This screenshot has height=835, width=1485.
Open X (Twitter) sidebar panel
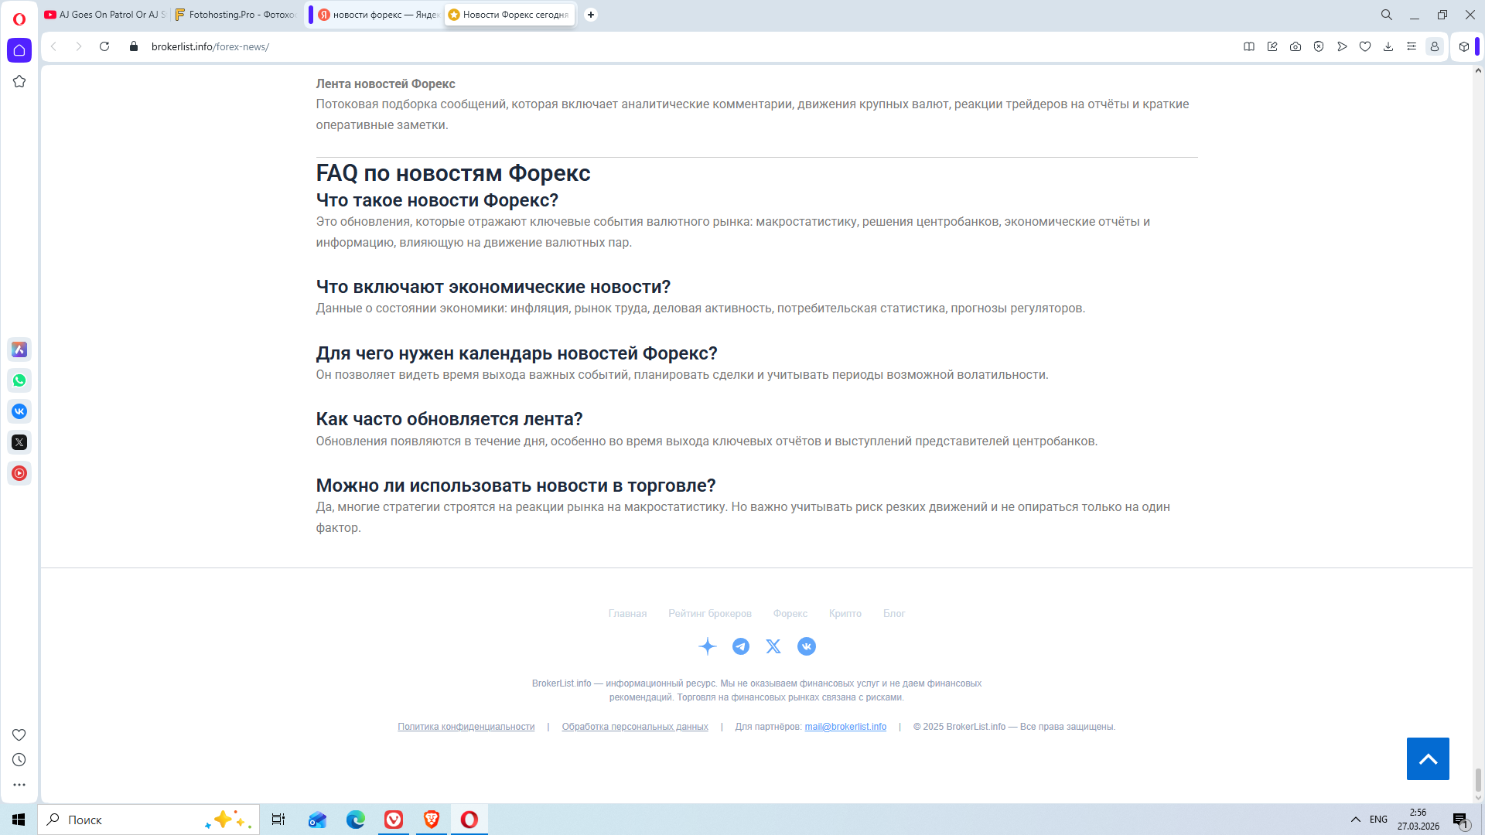click(x=19, y=442)
